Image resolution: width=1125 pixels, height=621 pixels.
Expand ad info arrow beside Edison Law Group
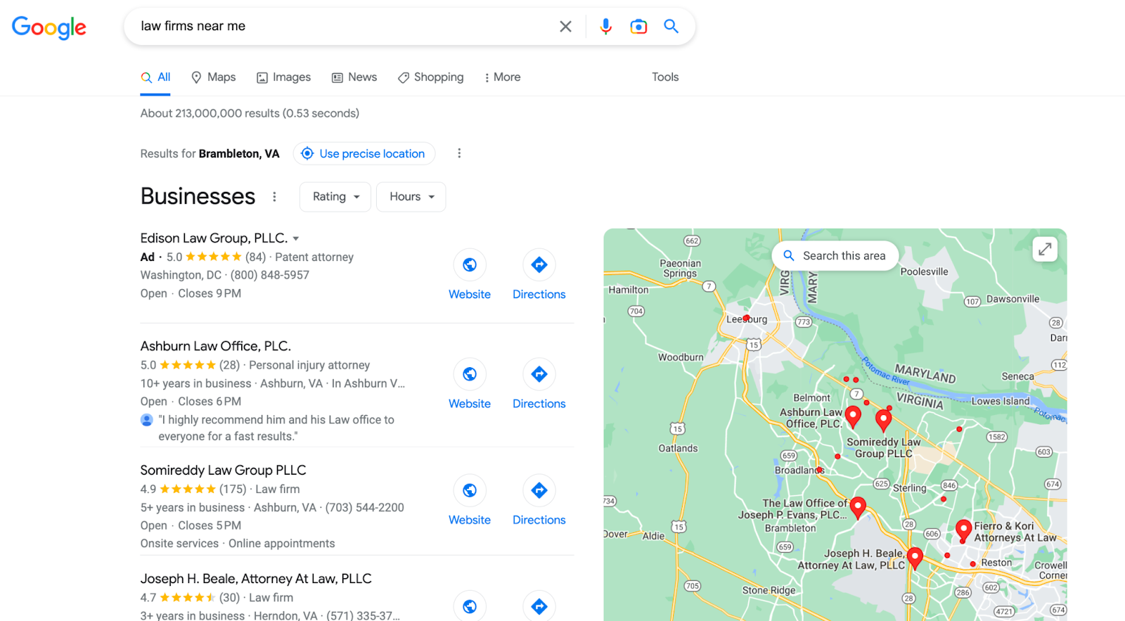(296, 238)
